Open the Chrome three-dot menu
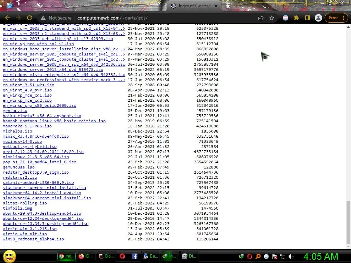This screenshot has height=263, width=351. point(343,18)
